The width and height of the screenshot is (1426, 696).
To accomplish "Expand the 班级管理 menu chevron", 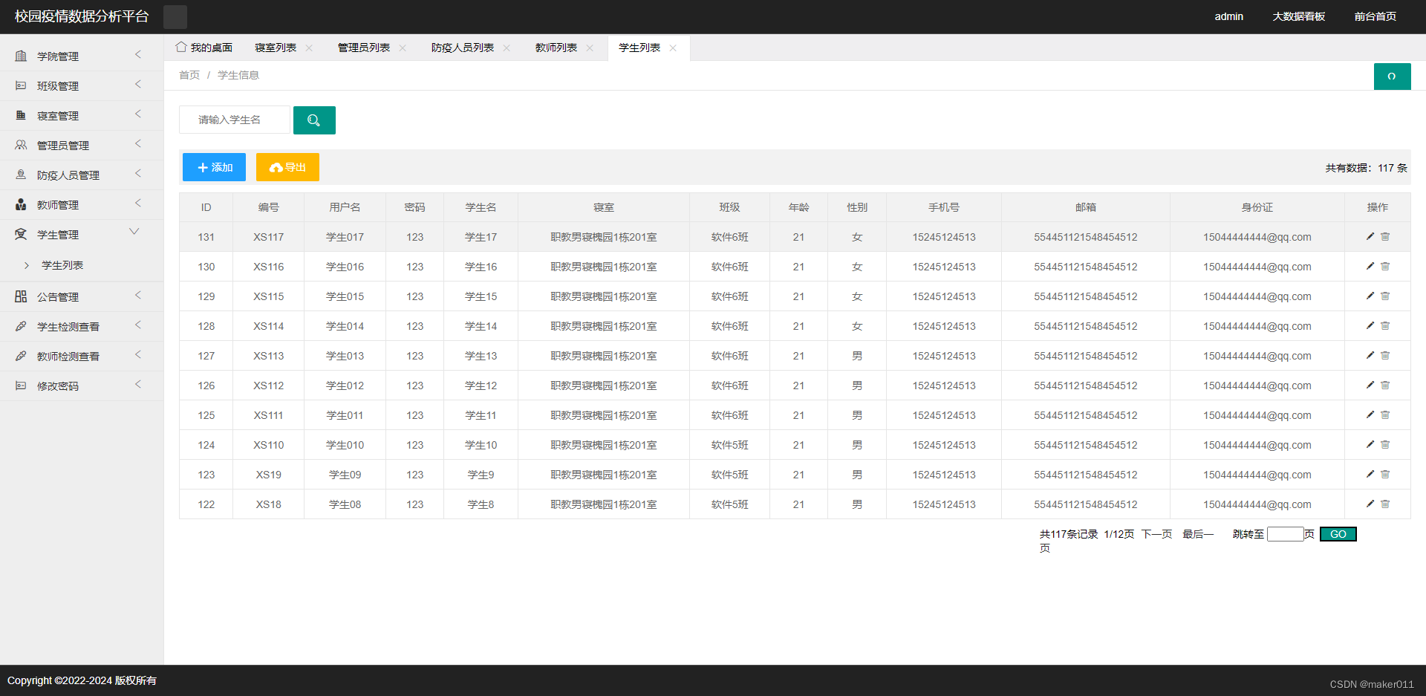I will click(138, 85).
